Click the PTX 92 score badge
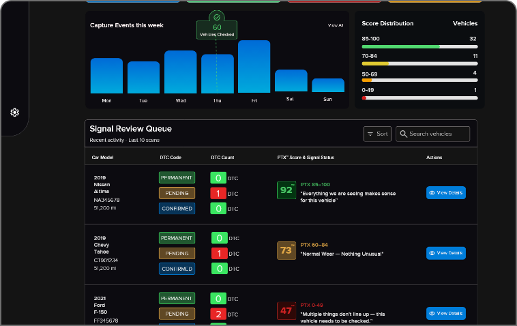Viewport: 517px width, 326px height. pyautogui.click(x=286, y=190)
